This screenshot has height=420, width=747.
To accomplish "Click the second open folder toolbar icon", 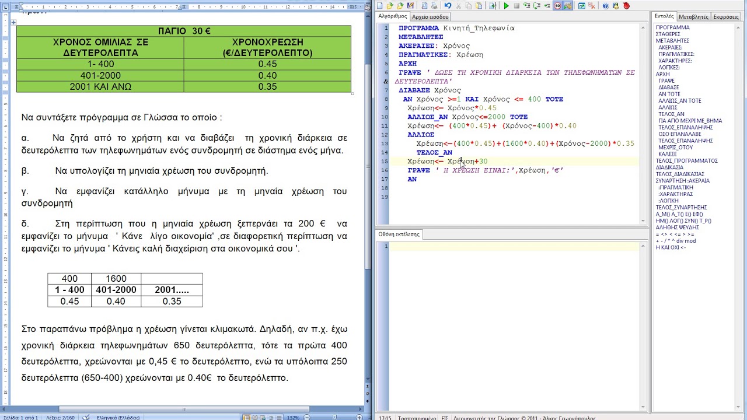I will click(400, 6).
